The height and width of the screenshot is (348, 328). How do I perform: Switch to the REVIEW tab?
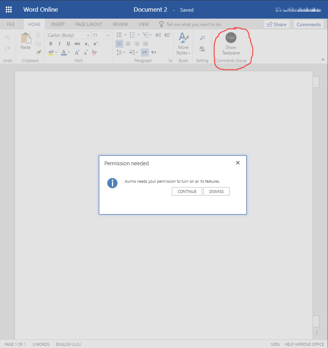pyautogui.click(x=120, y=24)
